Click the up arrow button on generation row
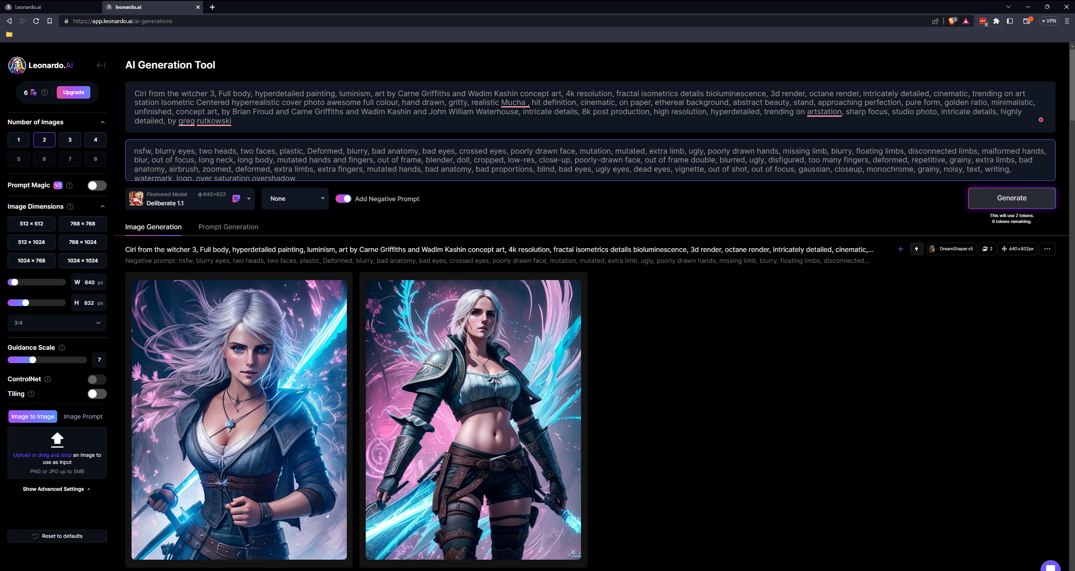This screenshot has width=1075, height=571. coord(917,249)
